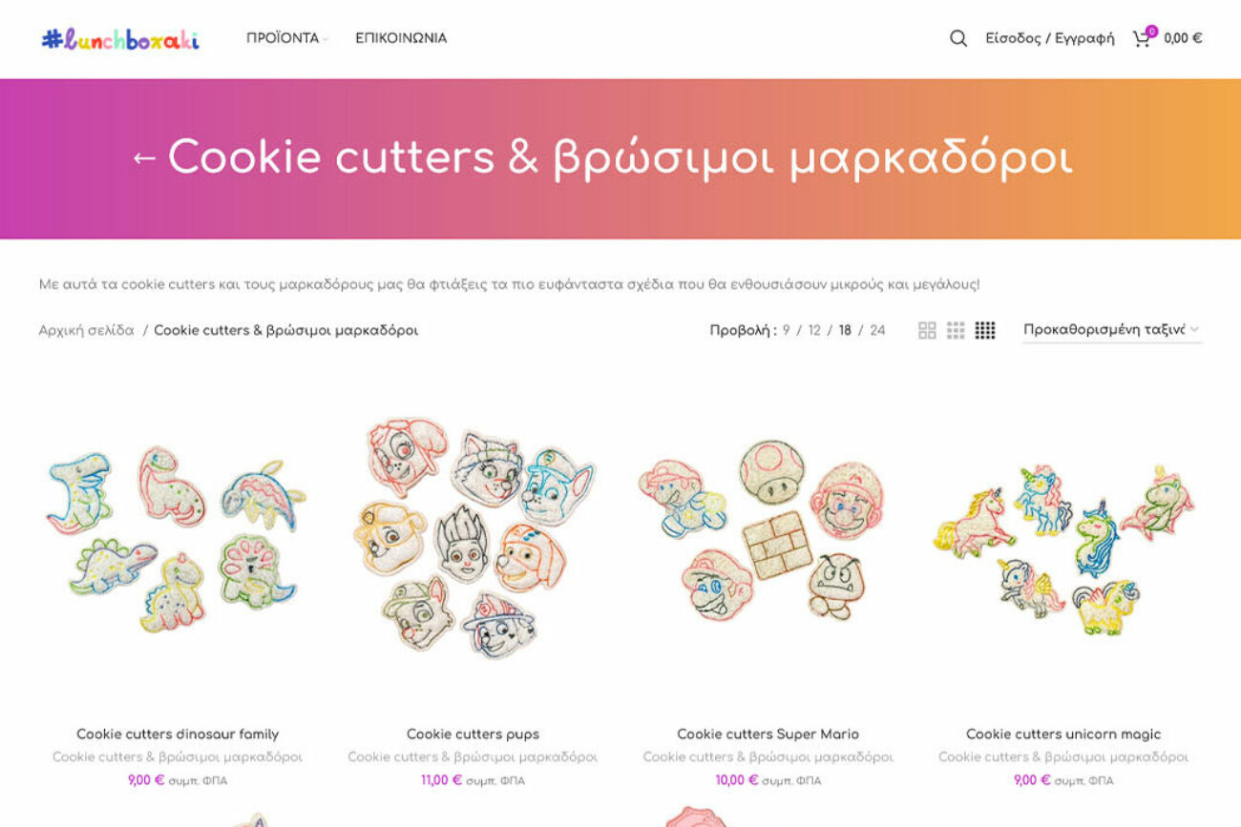Click the unicorn magic cookie cutters image
The width and height of the screenshot is (1241, 827).
1063,539
